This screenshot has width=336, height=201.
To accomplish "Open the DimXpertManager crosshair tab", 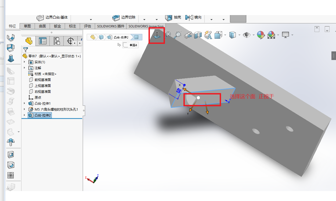I will [70, 41].
